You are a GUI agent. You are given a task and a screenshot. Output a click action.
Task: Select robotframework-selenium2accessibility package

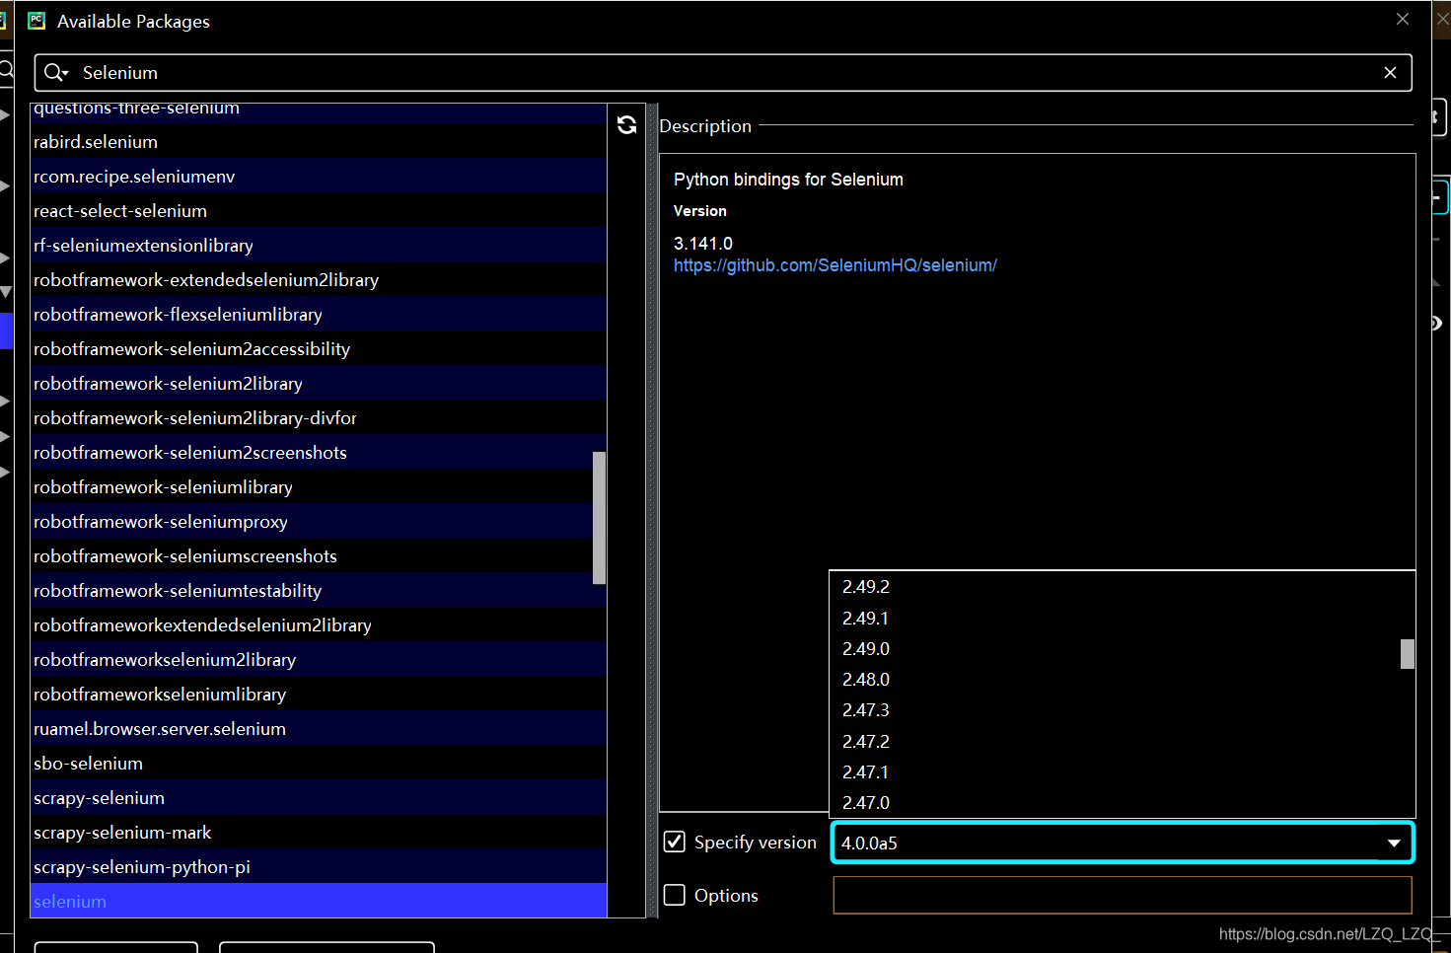pyautogui.click(x=319, y=348)
